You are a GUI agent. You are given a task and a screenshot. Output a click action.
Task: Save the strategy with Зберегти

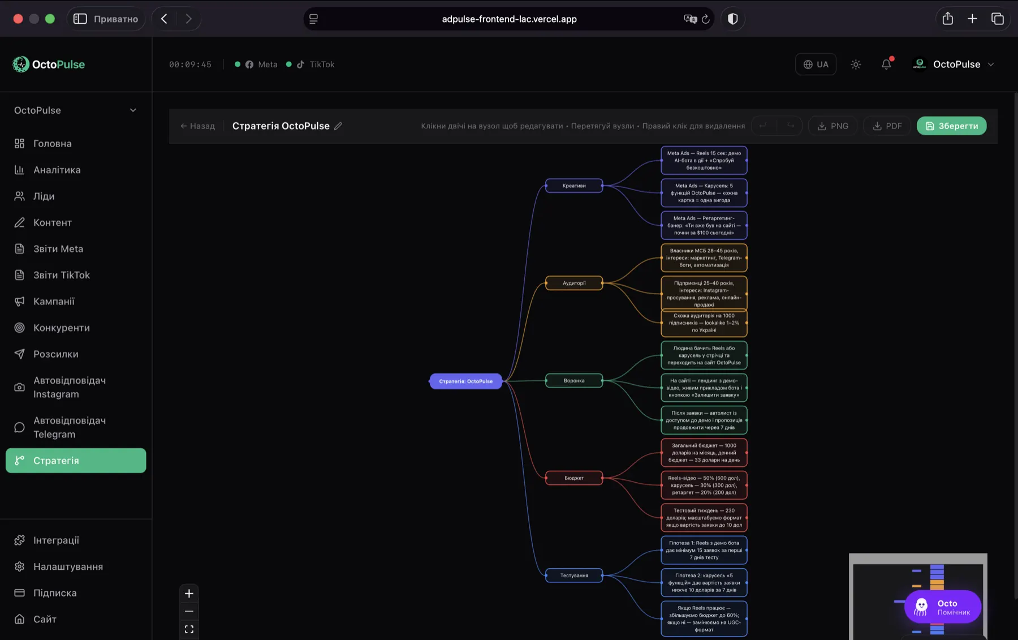coord(951,126)
